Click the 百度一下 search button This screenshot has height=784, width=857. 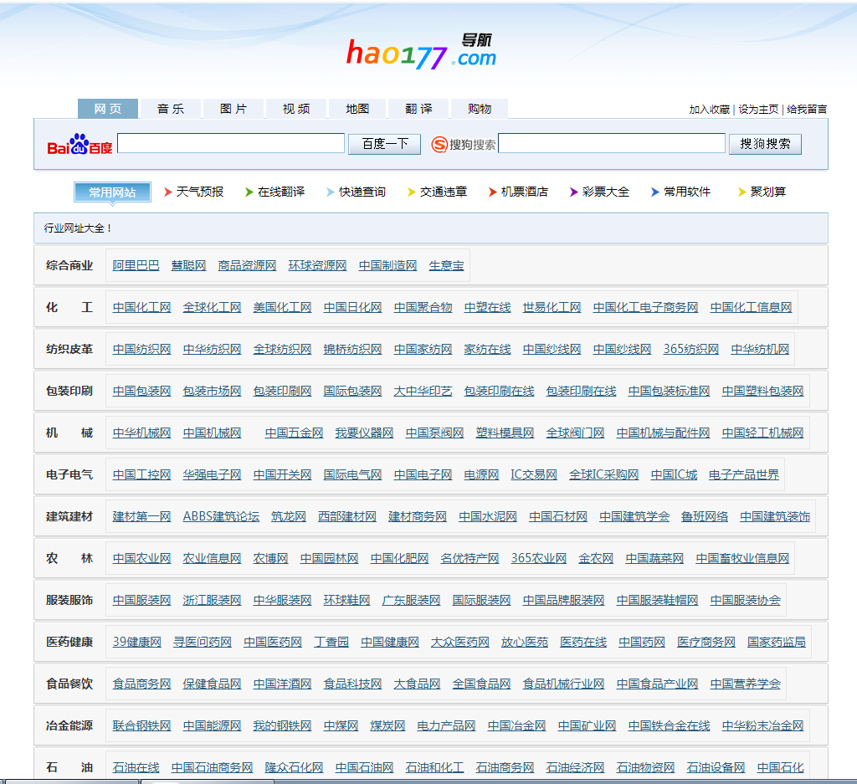pos(385,144)
